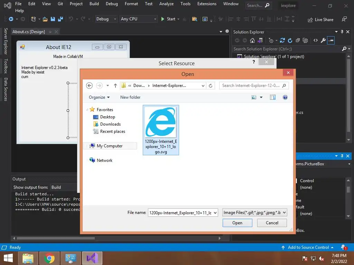Open File Explorer from the taskbar
354x265 pixels.
click(x=28, y=258)
